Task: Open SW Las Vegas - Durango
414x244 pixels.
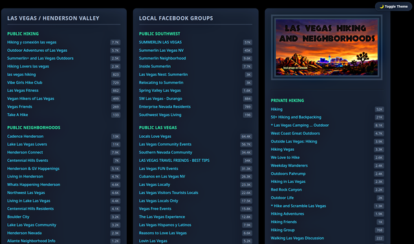Action: pos(160,98)
